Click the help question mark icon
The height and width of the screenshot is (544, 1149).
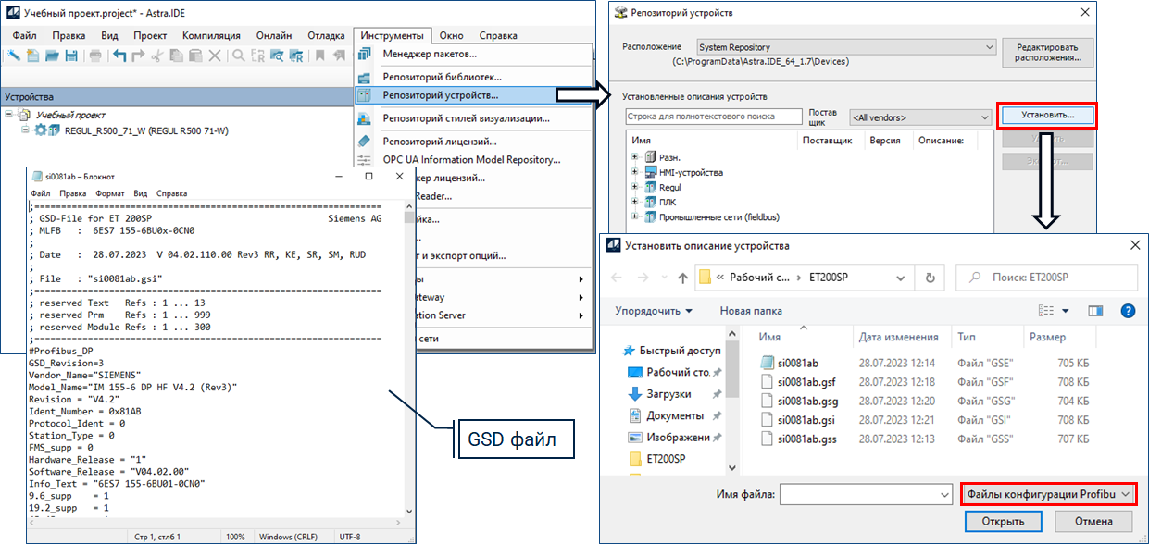coord(1128,311)
